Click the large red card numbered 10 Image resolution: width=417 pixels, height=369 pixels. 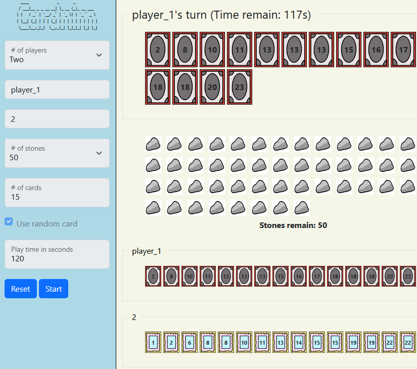pos(212,50)
